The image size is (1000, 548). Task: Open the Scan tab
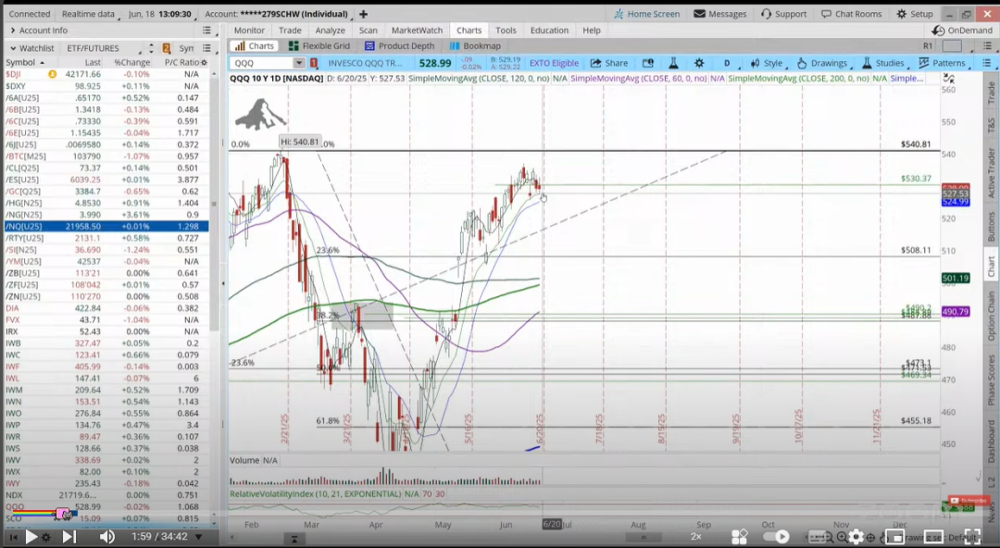368,30
